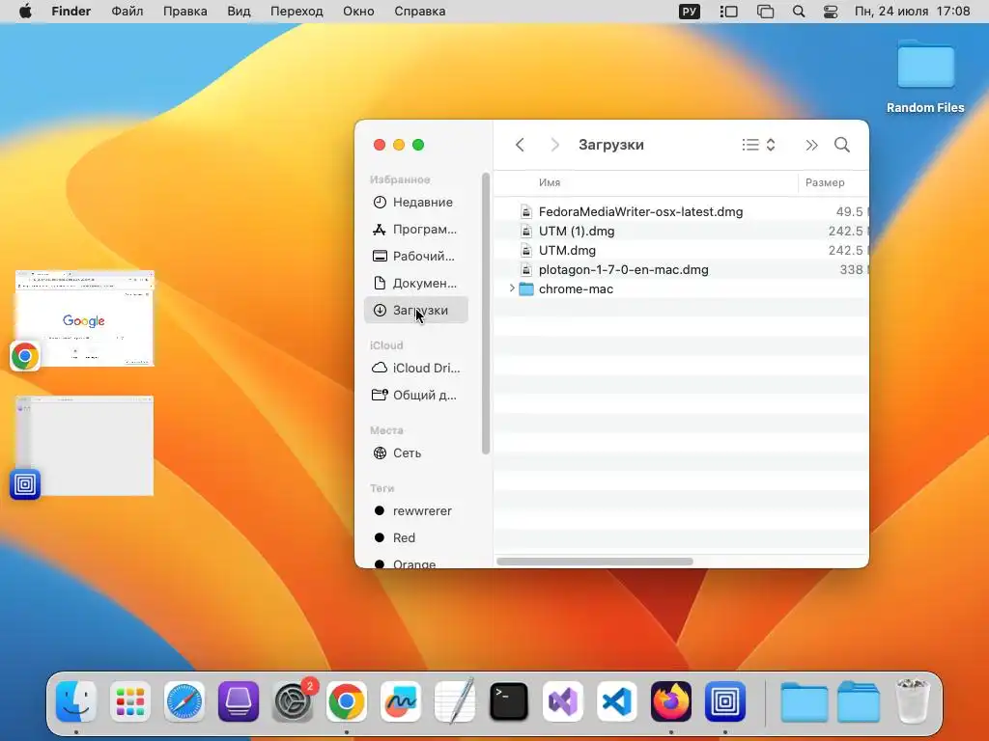This screenshot has height=741, width=989.
Task: Click the sidebar vertical scrollbar
Action: point(486,314)
